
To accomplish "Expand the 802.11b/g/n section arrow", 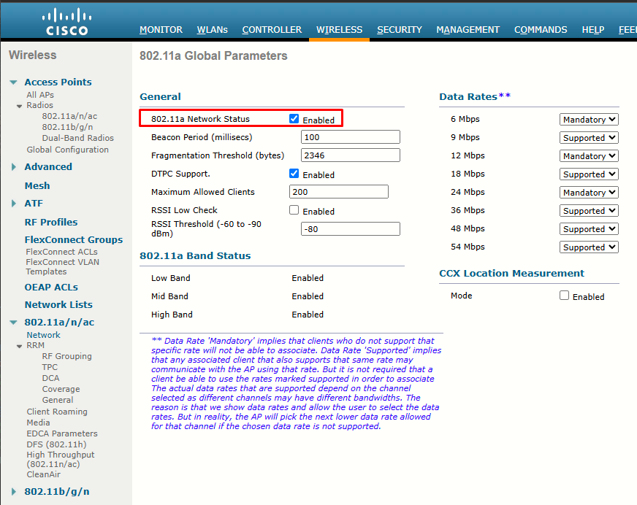I will pyautogui.click(x=14, y=492).
